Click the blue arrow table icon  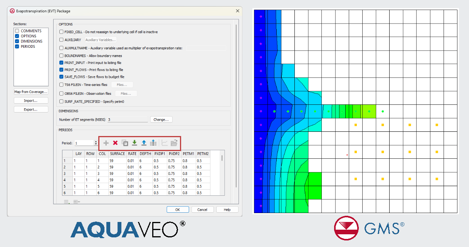153,143
